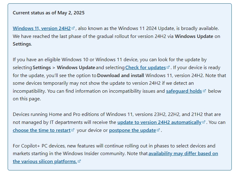
Task: Click the Current status as of May 2, 2025 heading
Action: 49,13
